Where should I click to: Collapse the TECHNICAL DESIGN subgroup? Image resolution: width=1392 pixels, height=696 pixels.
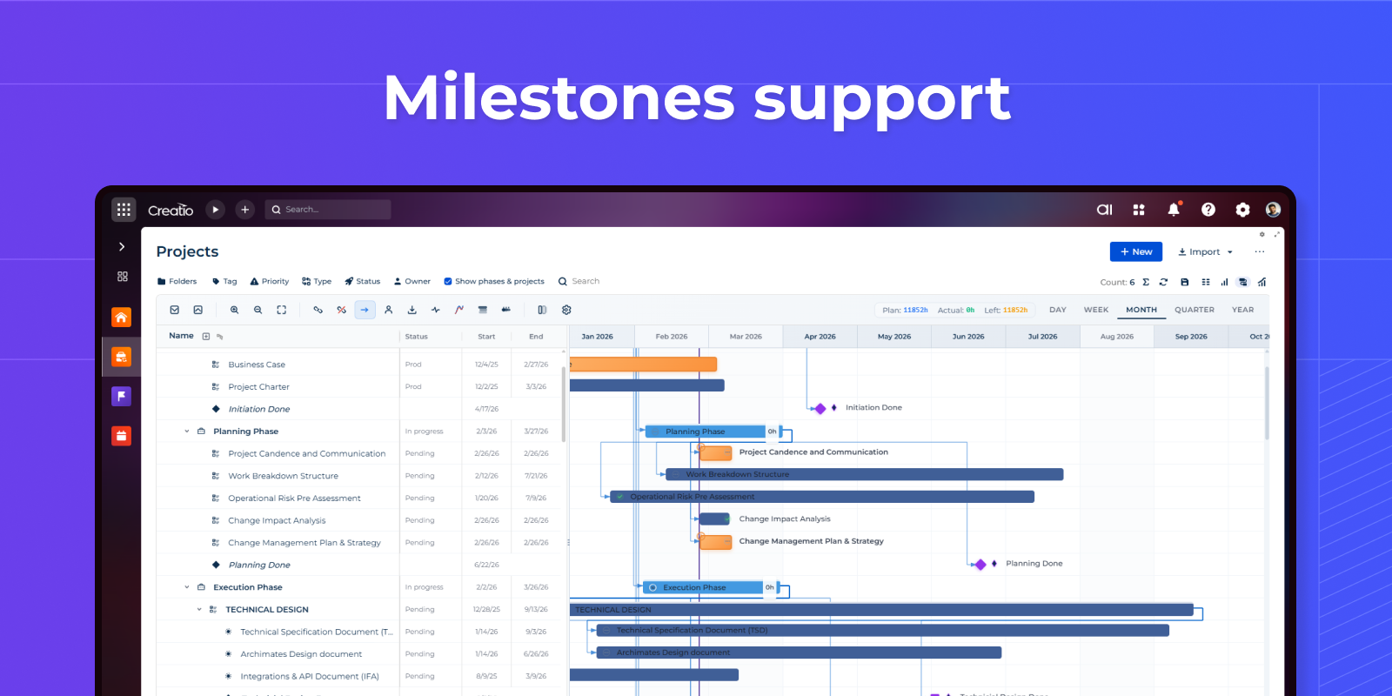[199, 610]
